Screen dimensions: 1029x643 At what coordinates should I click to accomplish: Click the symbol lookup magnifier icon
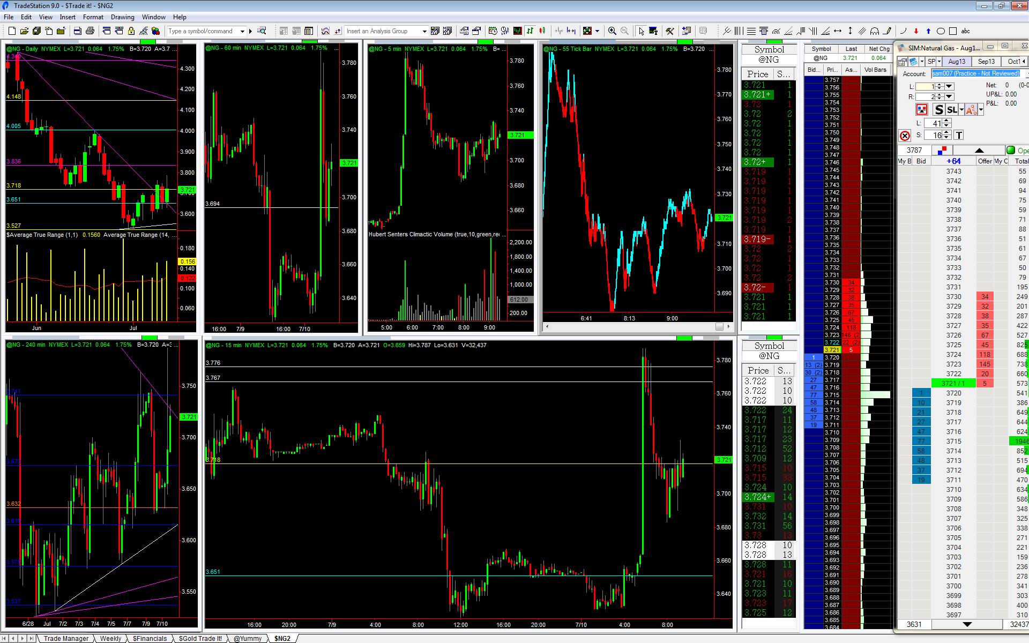(x=262, y=31)
